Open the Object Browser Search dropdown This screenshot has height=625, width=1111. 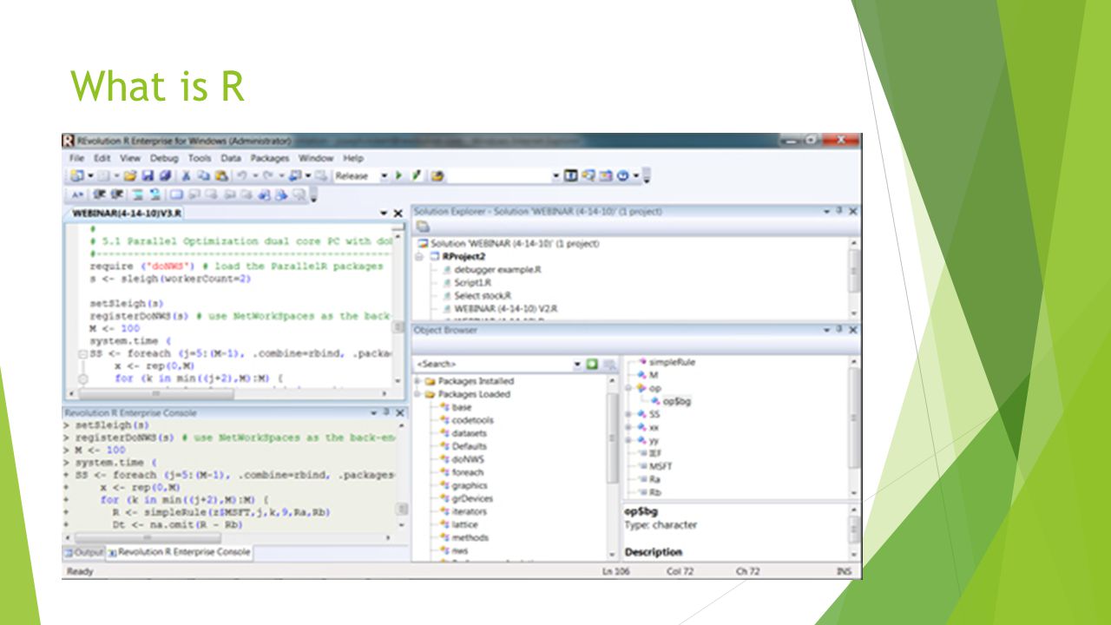coord(577,364)
